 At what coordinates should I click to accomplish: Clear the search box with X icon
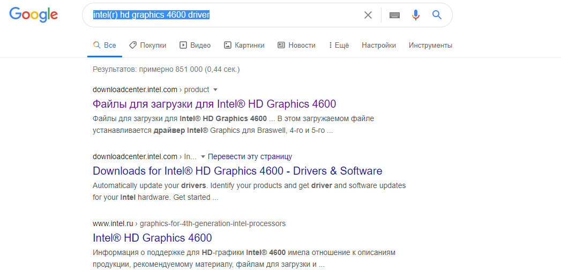[368, 15]
